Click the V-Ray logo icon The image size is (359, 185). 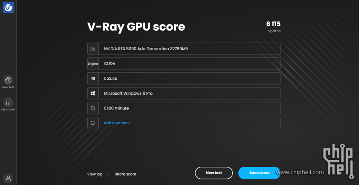coord(8,8)
